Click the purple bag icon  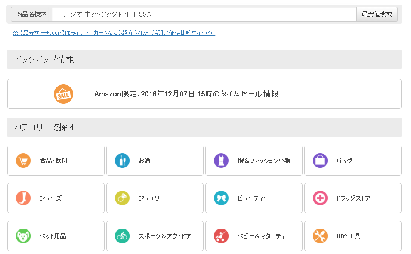320,161
